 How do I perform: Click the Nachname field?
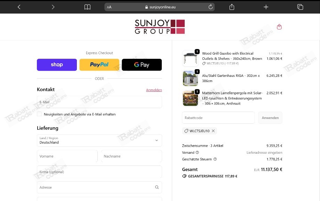131,156
